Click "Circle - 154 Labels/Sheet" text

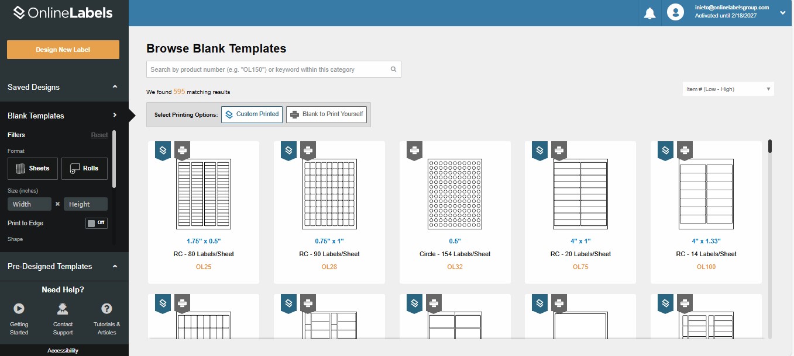click(x=455, y=254)
